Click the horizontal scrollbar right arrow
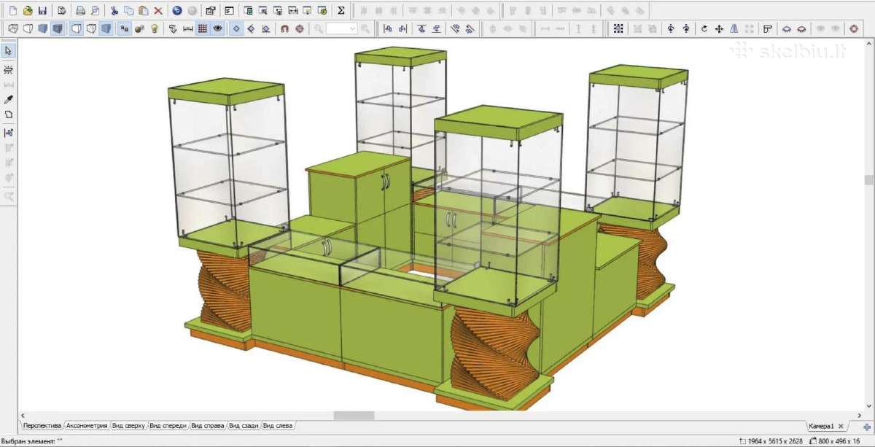875x447 pixels. 860,416
